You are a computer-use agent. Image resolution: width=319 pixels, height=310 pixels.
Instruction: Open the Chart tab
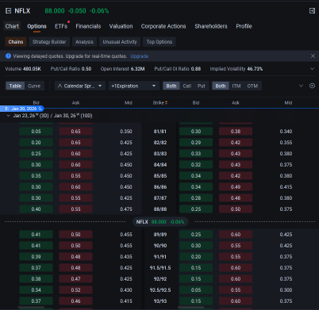pyautogui.click(x=12, y=26)
